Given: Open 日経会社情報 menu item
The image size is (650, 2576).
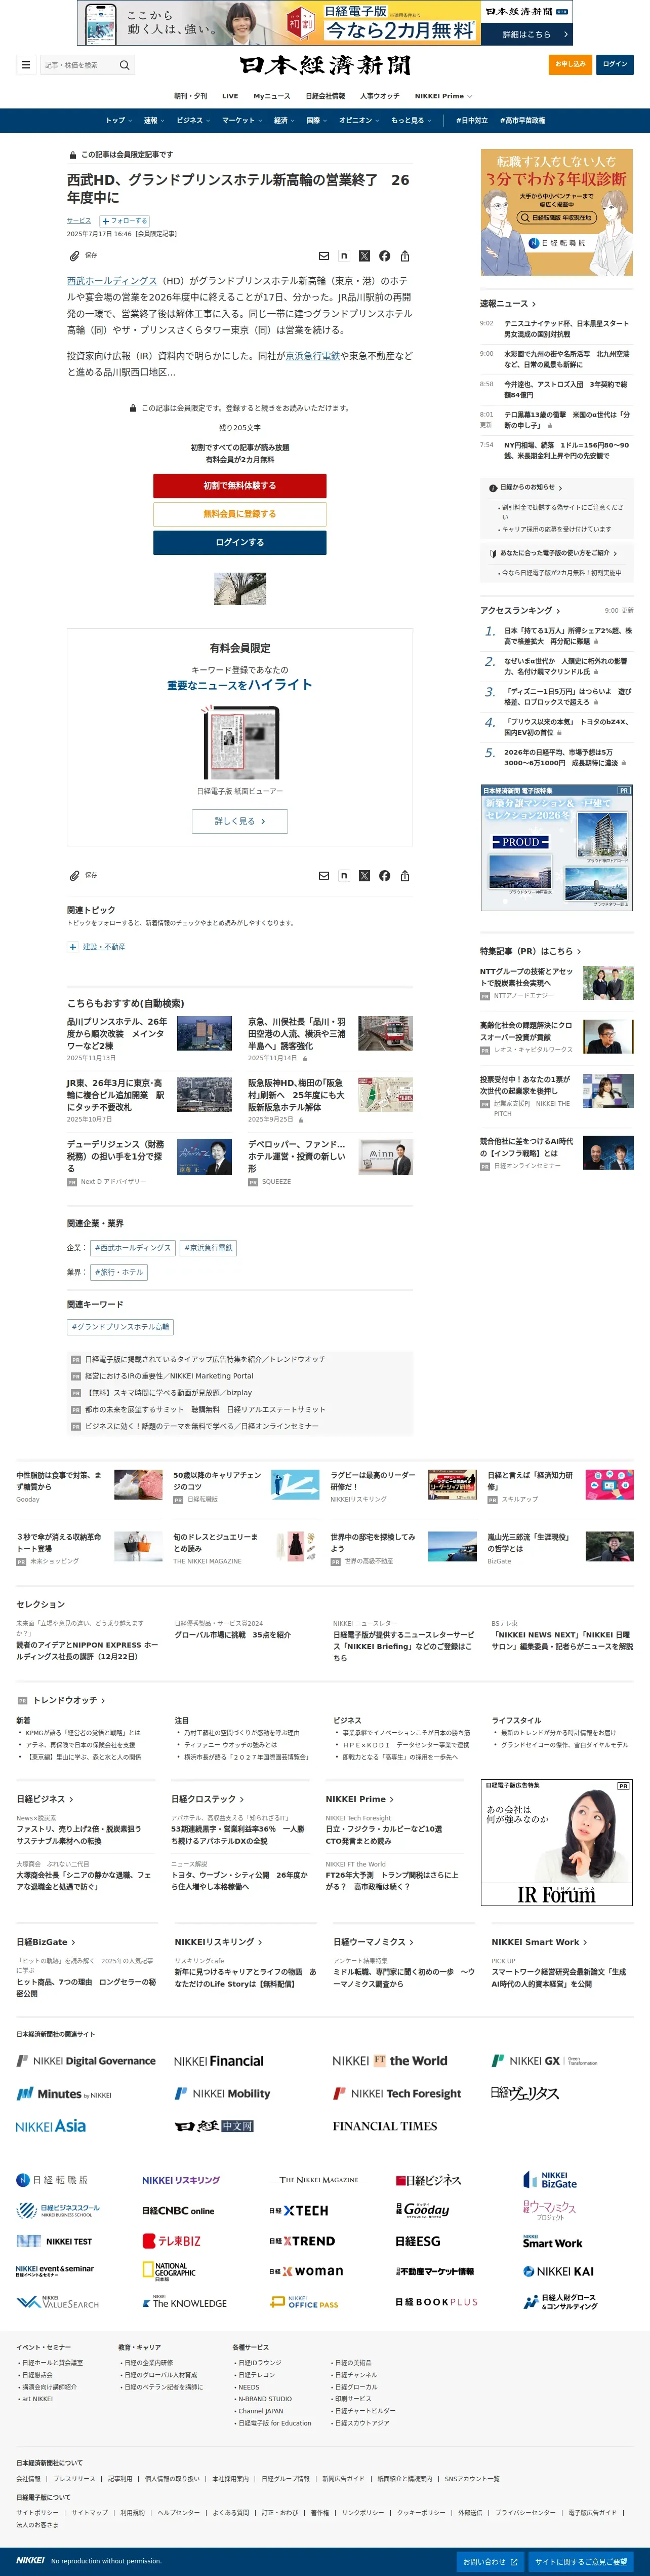Looking at the screenshot, I should 326,96.
